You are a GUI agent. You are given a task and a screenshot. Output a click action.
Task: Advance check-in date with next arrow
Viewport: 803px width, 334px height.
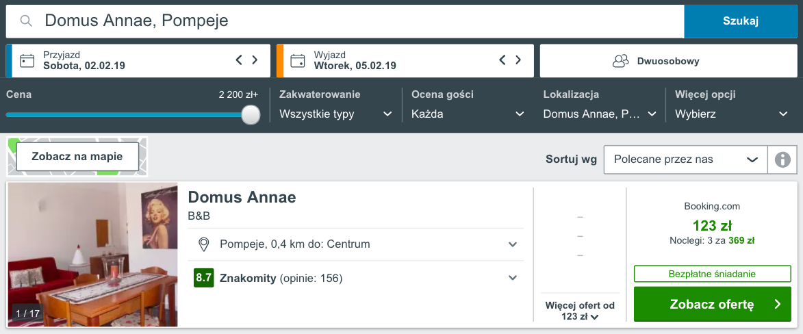tap(255, 60)
